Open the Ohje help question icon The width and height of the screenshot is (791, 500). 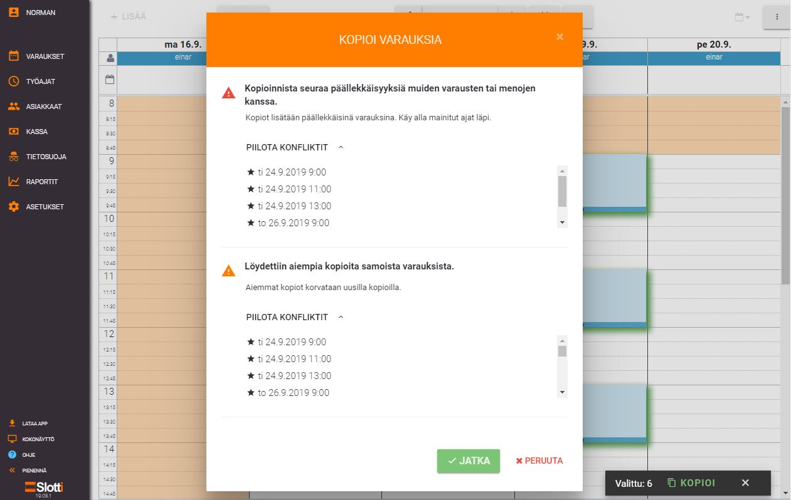[x=12, y=454]
